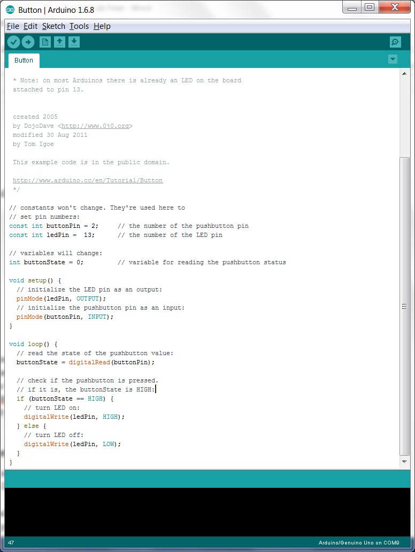415x552 pixels.
Task: Save sketch with the down-arrow icon
Action: coord(74,42)
